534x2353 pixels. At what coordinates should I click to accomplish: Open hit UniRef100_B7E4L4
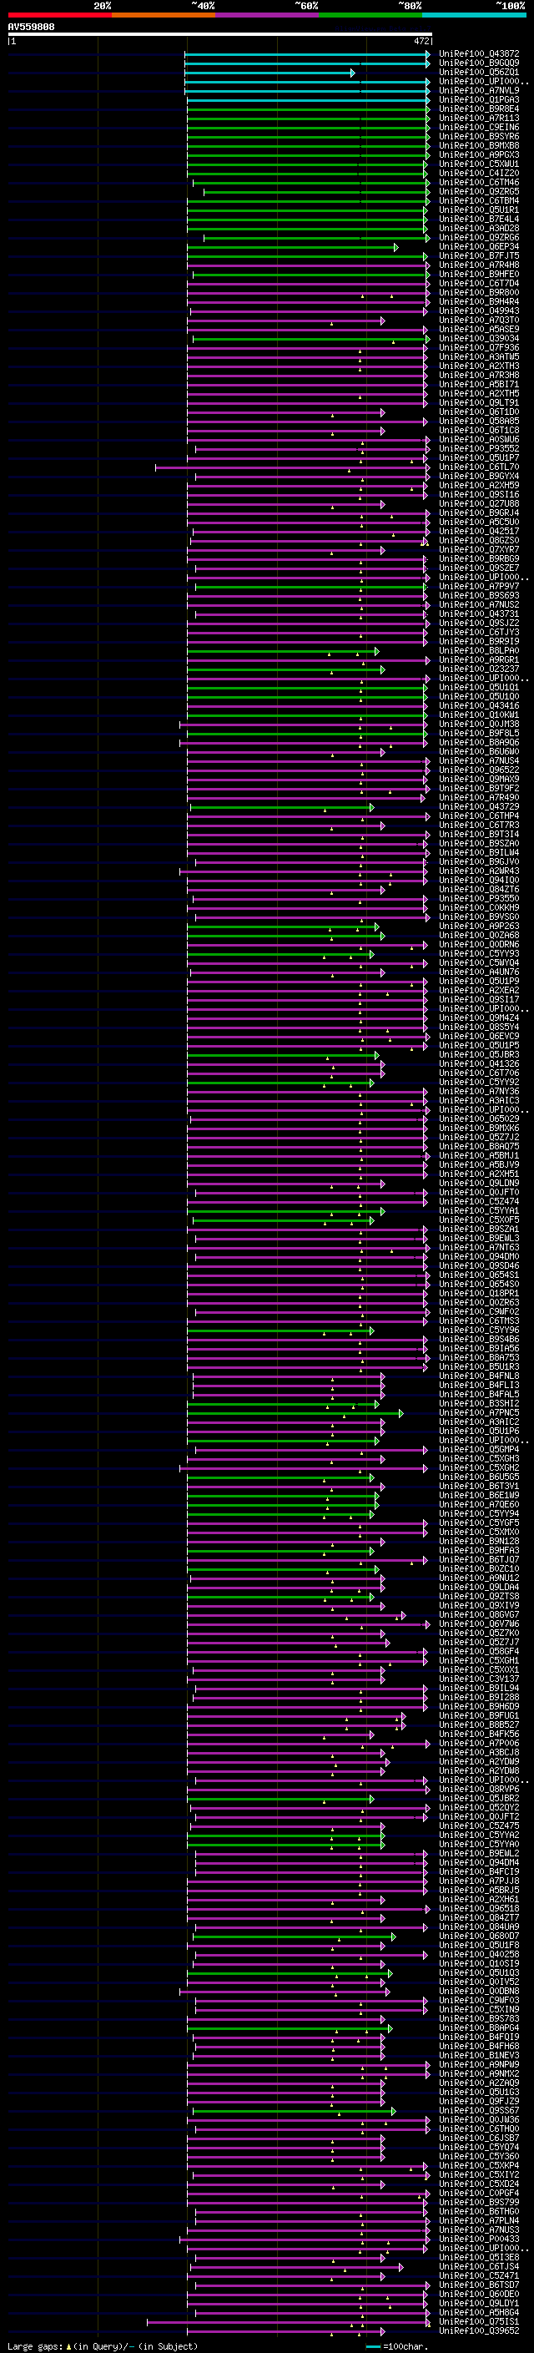[x=479, y=220]
